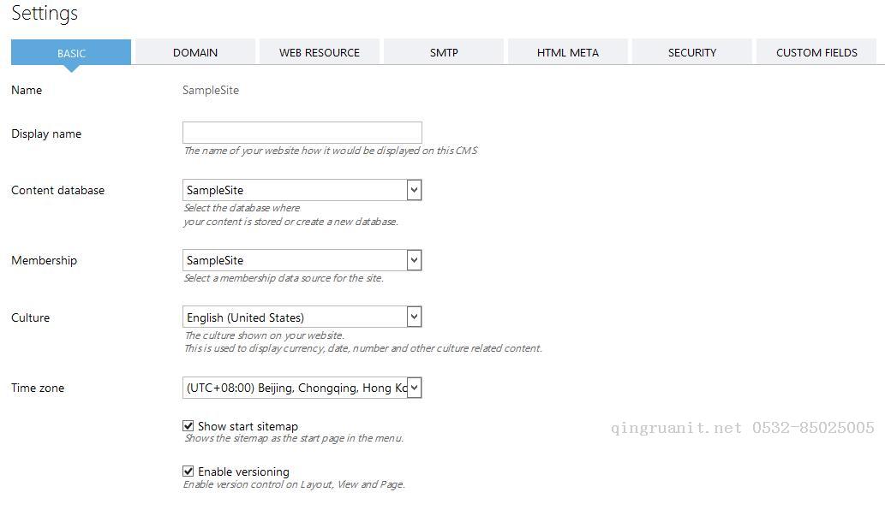Expand the Membership dropdown
The image size is (885, 510).
[x=302, y=260]
